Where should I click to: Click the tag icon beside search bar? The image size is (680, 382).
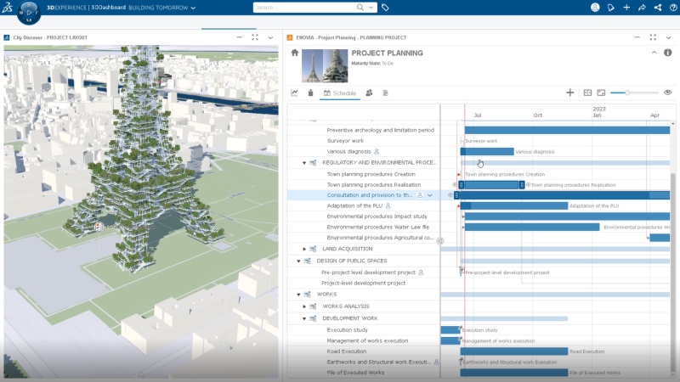click(x=385, y=8)
